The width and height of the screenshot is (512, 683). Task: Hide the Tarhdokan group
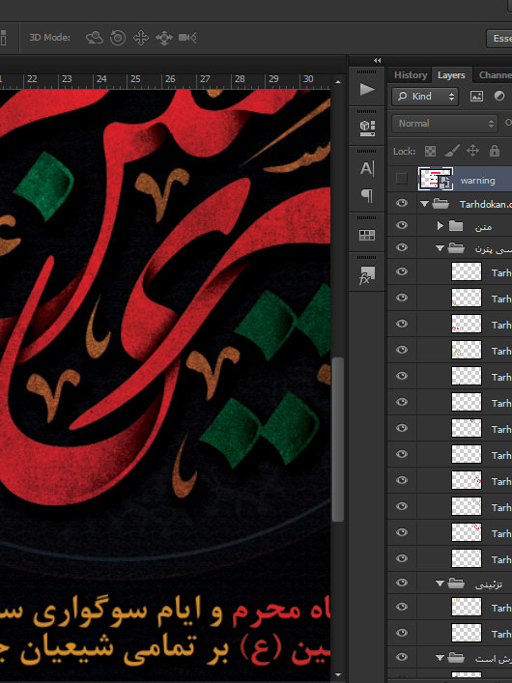tap(402, 204)
